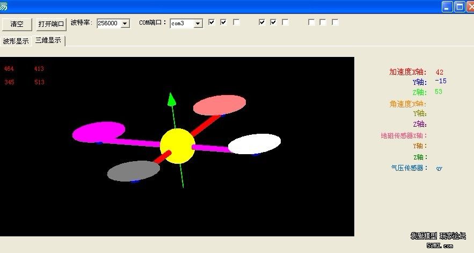
Task: Click the white rotor disc on the right
Action: pos(254,144)
